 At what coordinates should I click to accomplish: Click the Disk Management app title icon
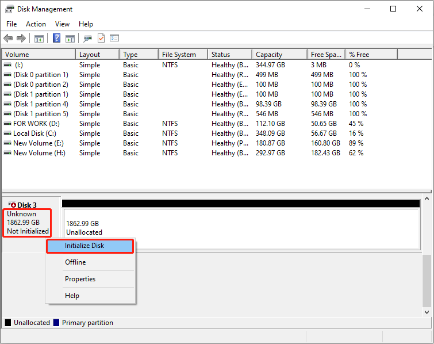coord(9,9)
